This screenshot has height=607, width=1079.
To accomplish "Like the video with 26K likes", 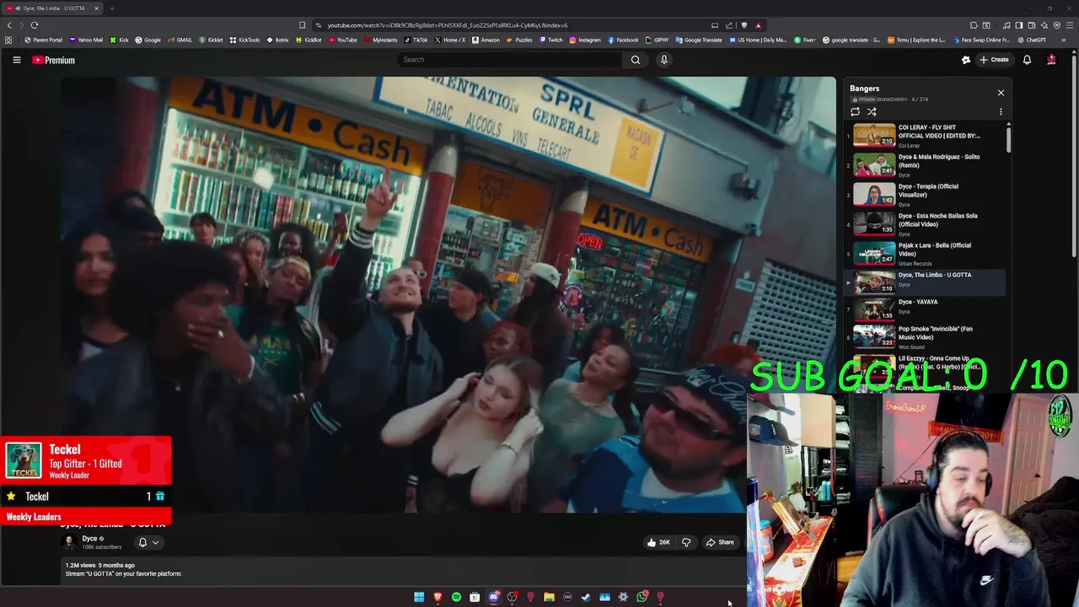I will (658, 542).
